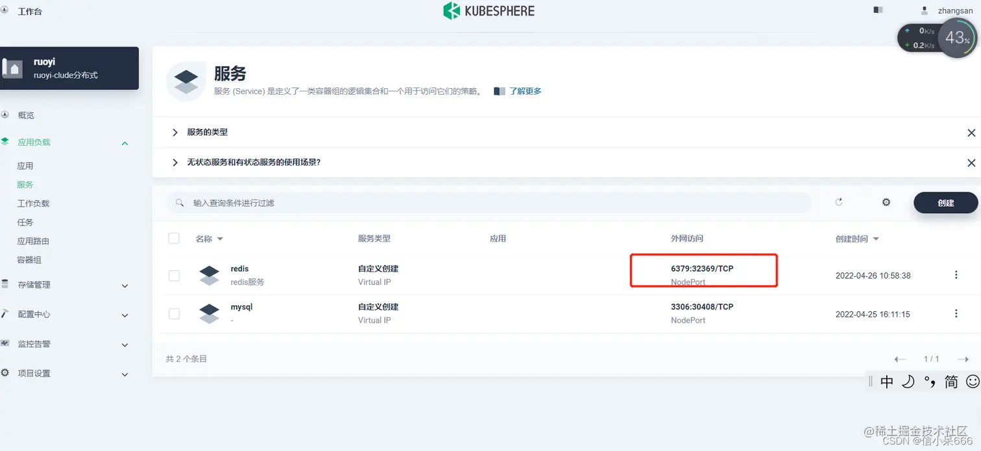
Task: Click the redis service icon
Action: (x=209, y=275)
